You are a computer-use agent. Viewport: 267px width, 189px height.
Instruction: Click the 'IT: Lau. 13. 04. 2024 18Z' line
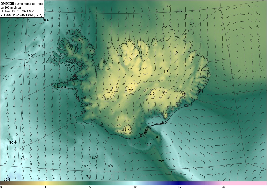(17, 11)
